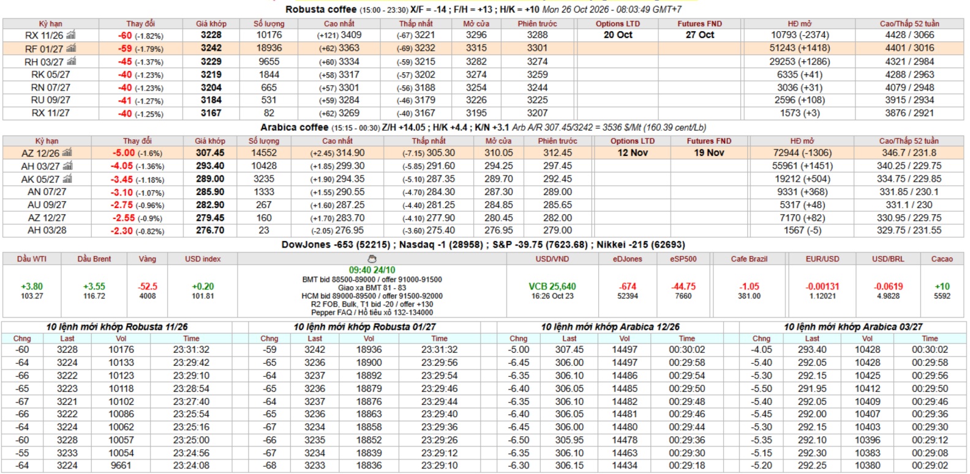Click the "19 Nov" Futures FND date
Image resolution: width=970 pixels, height=474 pixels.
[709, 153]
